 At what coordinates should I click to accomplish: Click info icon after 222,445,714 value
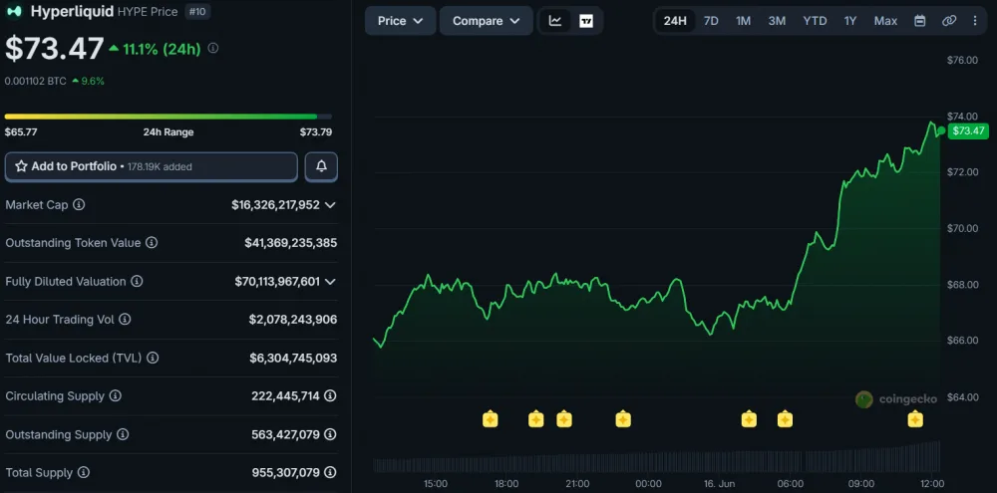330,395
